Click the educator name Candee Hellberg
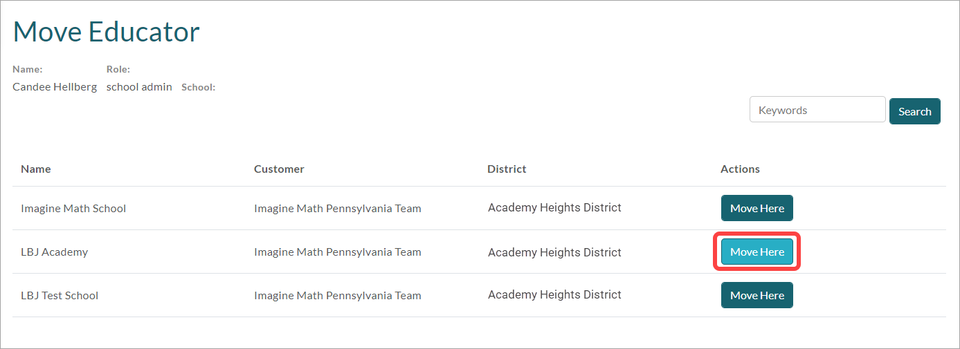960x349 pixels. tap(55, 87)
